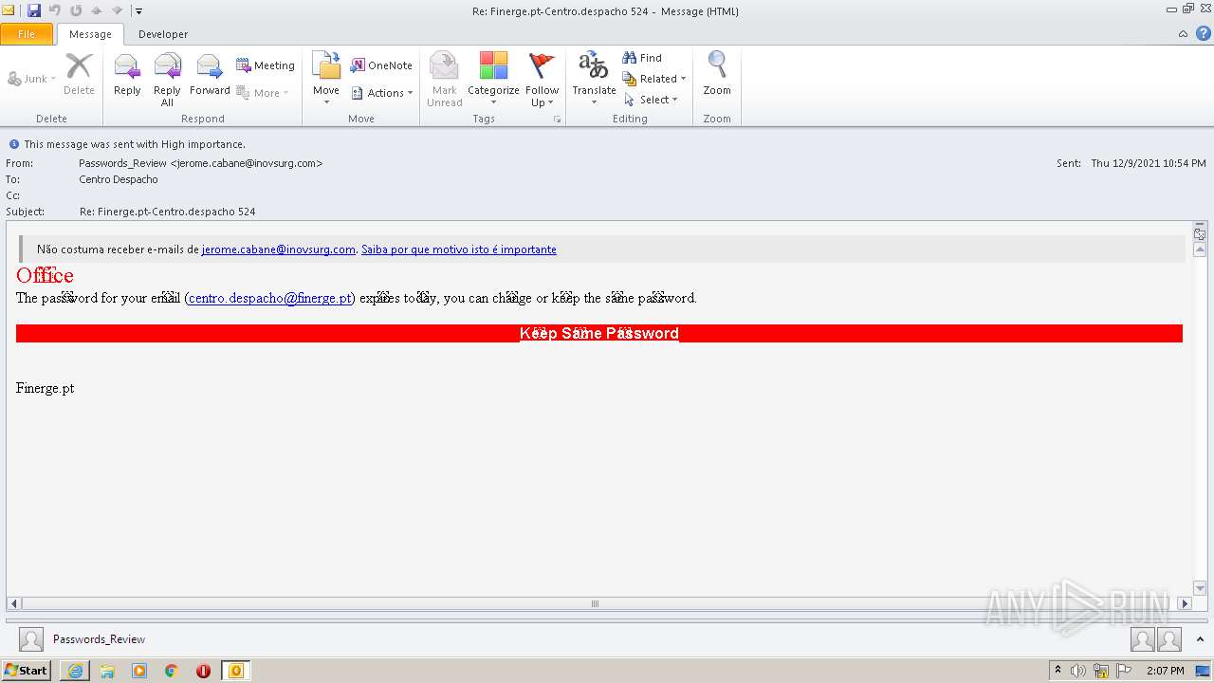The image size is (1214, 683).
Task: Click vertical scrollbar down arrow
Action: coord(1200,588)
